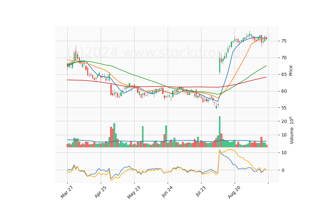Click the 60 price axis value
This screenshot has height=222, width=309.
pos(284,91)
